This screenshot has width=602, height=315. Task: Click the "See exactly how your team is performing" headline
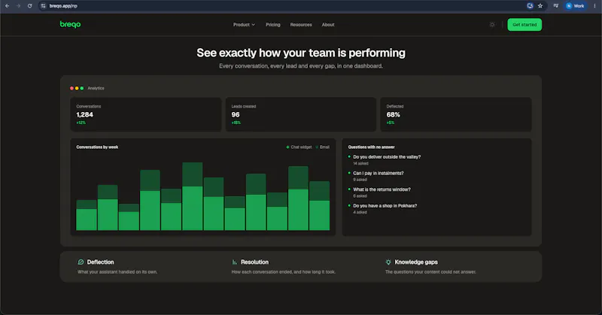coord(301,53)
